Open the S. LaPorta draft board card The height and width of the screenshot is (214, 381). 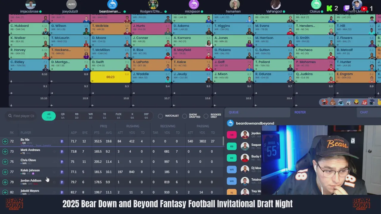[x=151, y=65]
